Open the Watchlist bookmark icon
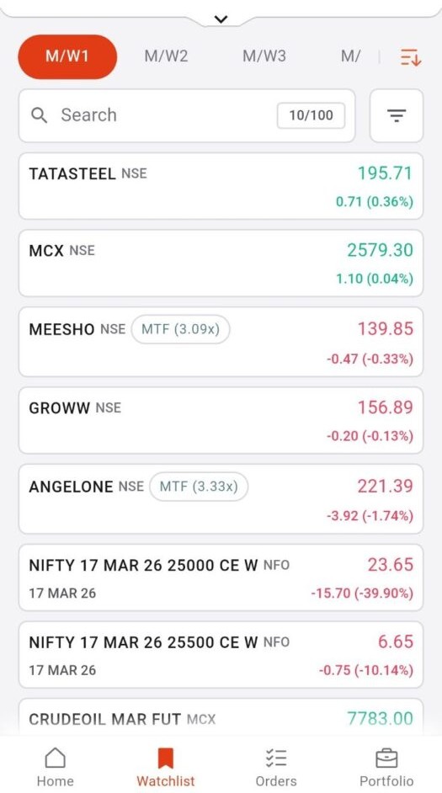 pyautogui.click(x=165, y=758)
